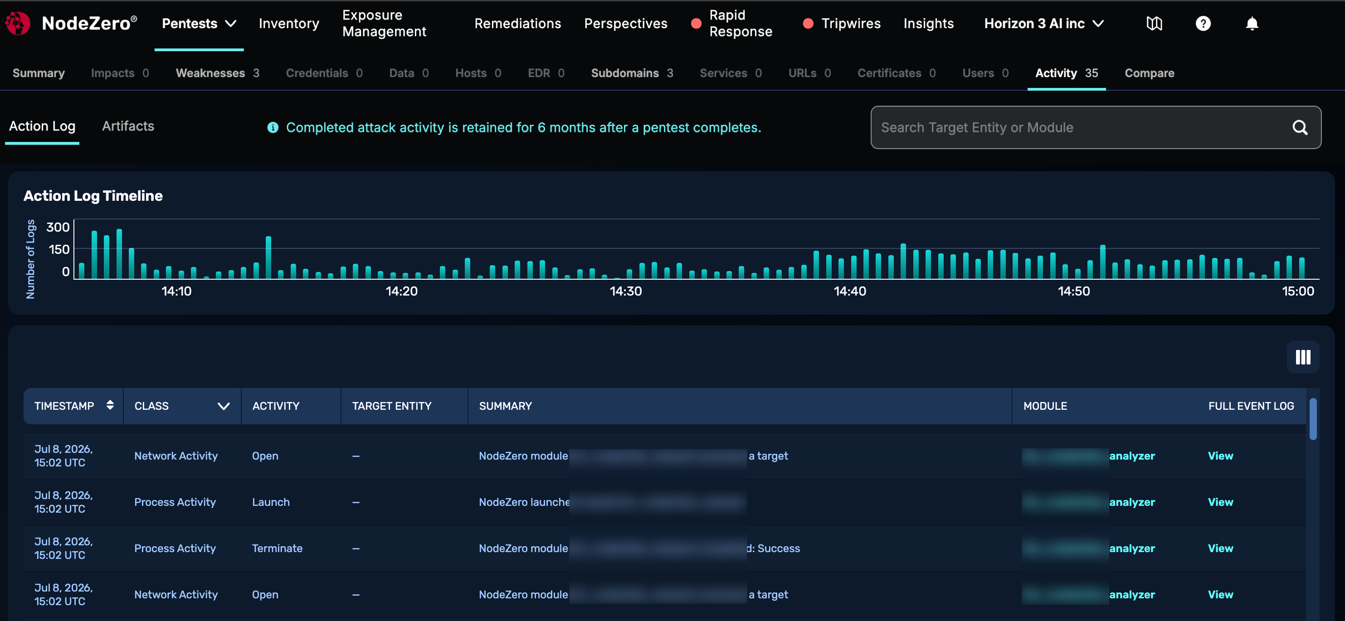
Task: Open Horizon 3 AI inc account dropdown
Action: pyautogui.click(x=1043, y=24)
